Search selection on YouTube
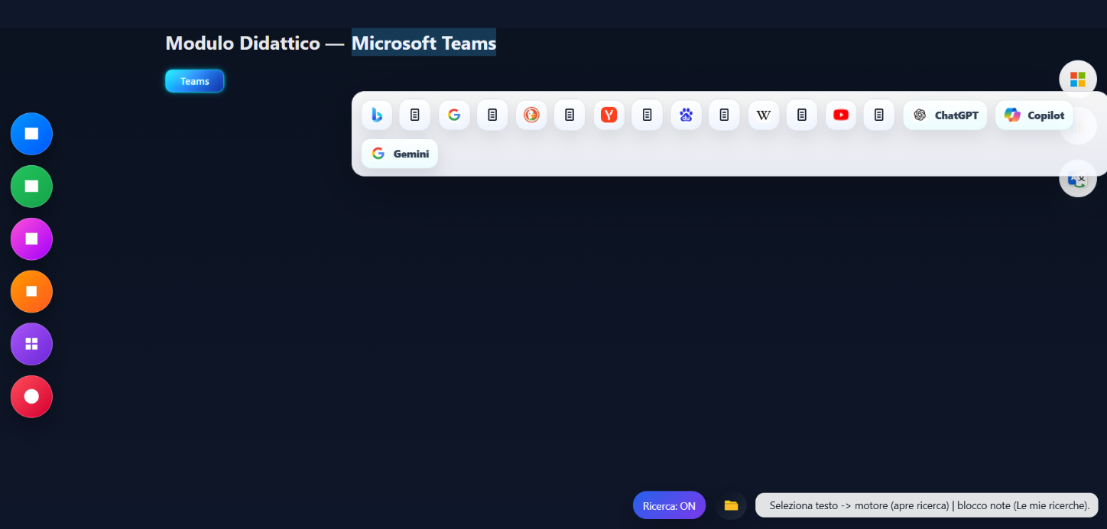Viewport: 1107px width, 529px height. coord(840,115)
